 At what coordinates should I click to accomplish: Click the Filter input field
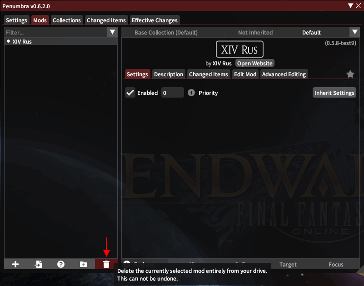point(56,32)
